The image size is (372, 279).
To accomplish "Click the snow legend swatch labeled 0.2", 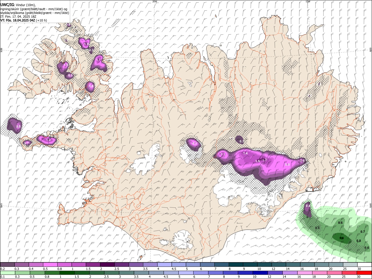I will click(7, 265).
